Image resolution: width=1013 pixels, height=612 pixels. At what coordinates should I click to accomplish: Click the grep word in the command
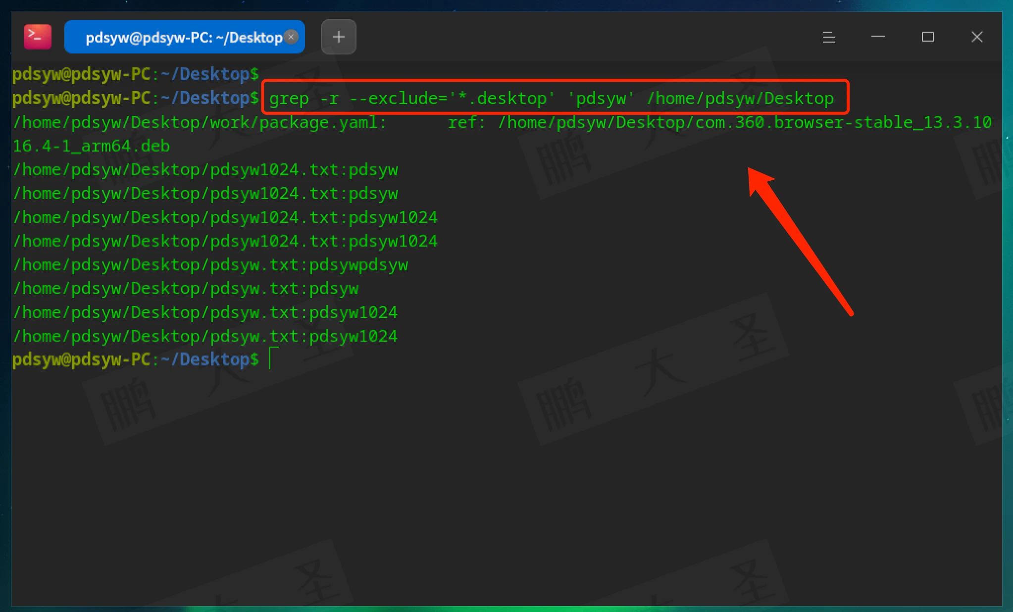(289, 98)
